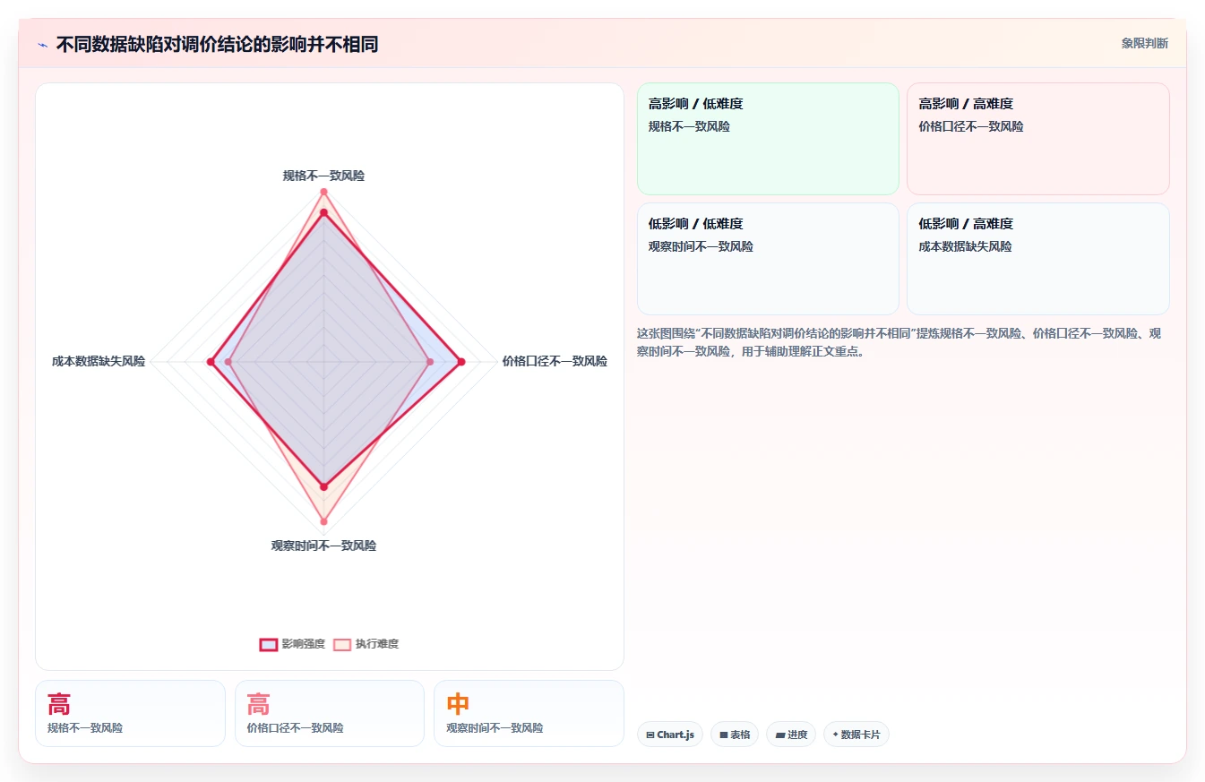Open the 低影响 / 低难度 quadrant card
The width and height of the screenshot is (1205, 782).
pos(768,259)
